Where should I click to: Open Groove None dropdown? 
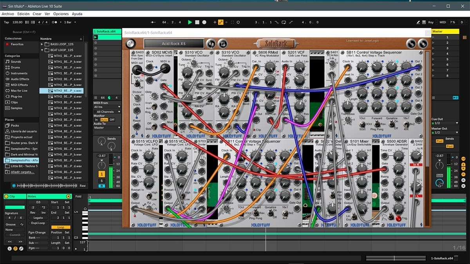(15, 230)
